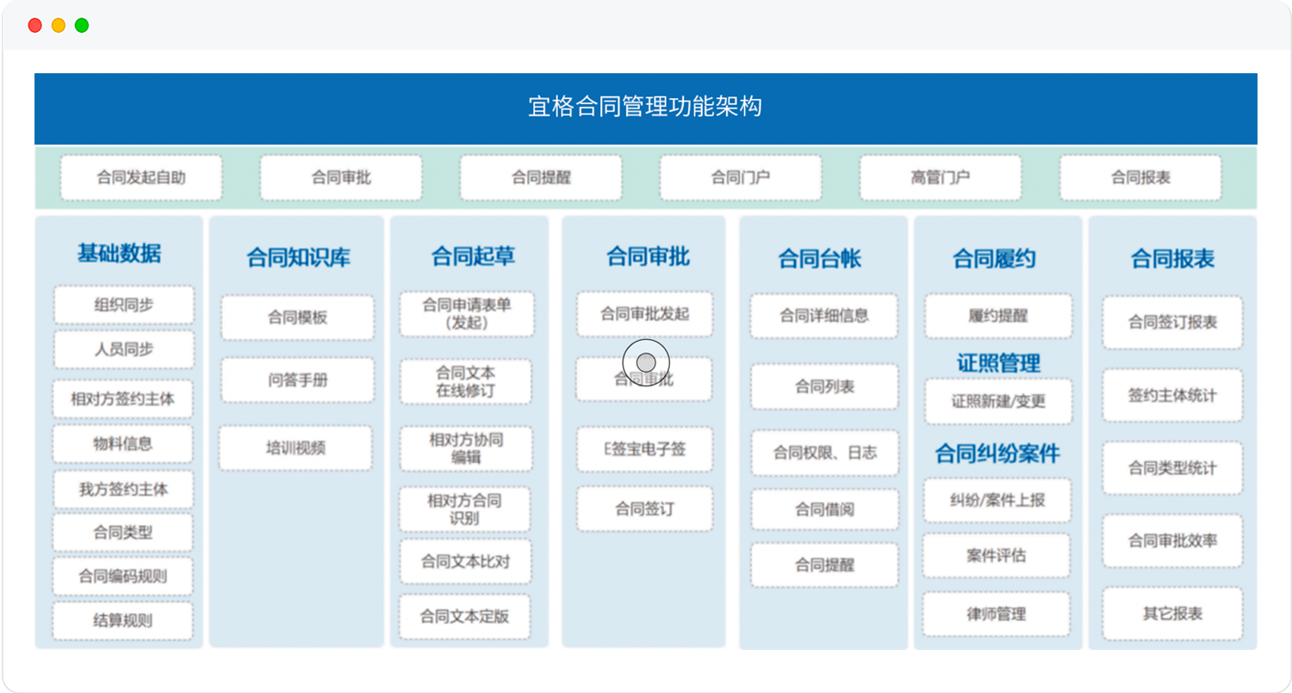Open the 合同审批发起 box
The image size is (1292, 693).
point(645,314)
